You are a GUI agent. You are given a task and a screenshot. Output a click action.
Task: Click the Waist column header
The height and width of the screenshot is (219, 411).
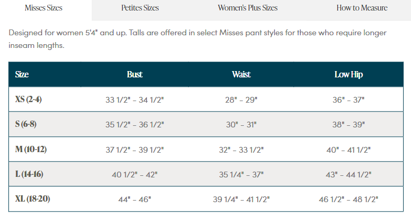tap(241, 74)
